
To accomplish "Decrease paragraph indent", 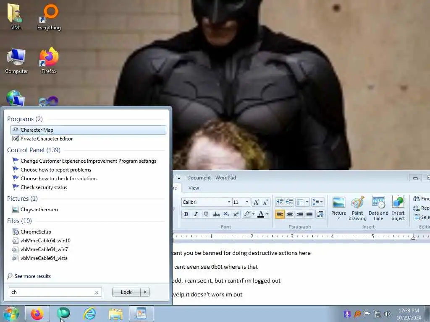I will [280, 202].
